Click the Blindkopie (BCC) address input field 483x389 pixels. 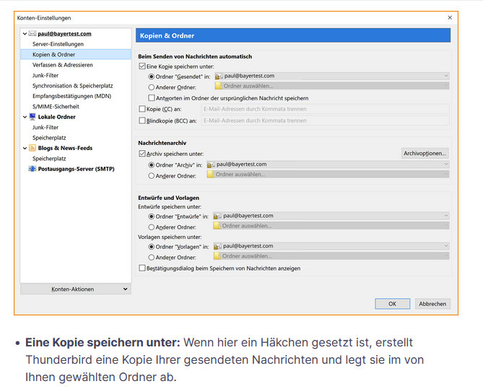coord(326,121)
